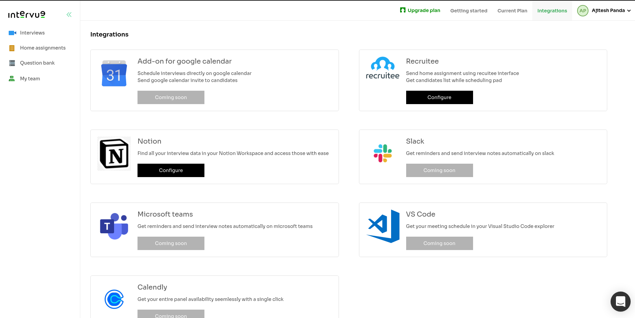Click the Upgrade plan icon
Viewport: 635px width, 318px height.
click(x=403, y=10)
